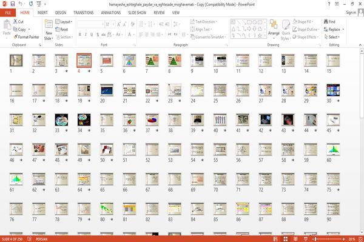Click the Slide Sorter view icon in status bar

pyautogui.click(x=286, y=239)
